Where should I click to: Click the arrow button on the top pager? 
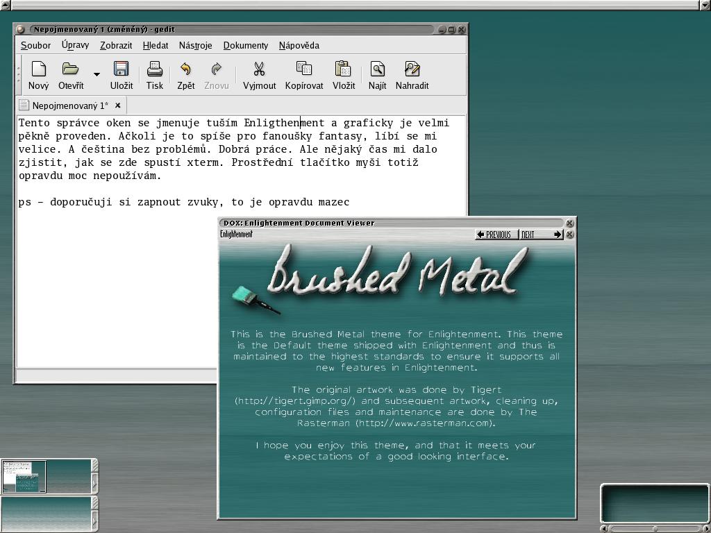tap(94, 483)
